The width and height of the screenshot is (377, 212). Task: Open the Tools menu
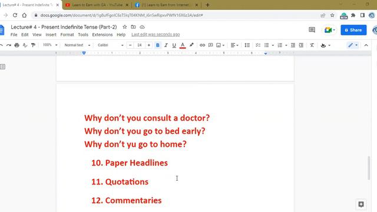point(83,35)
